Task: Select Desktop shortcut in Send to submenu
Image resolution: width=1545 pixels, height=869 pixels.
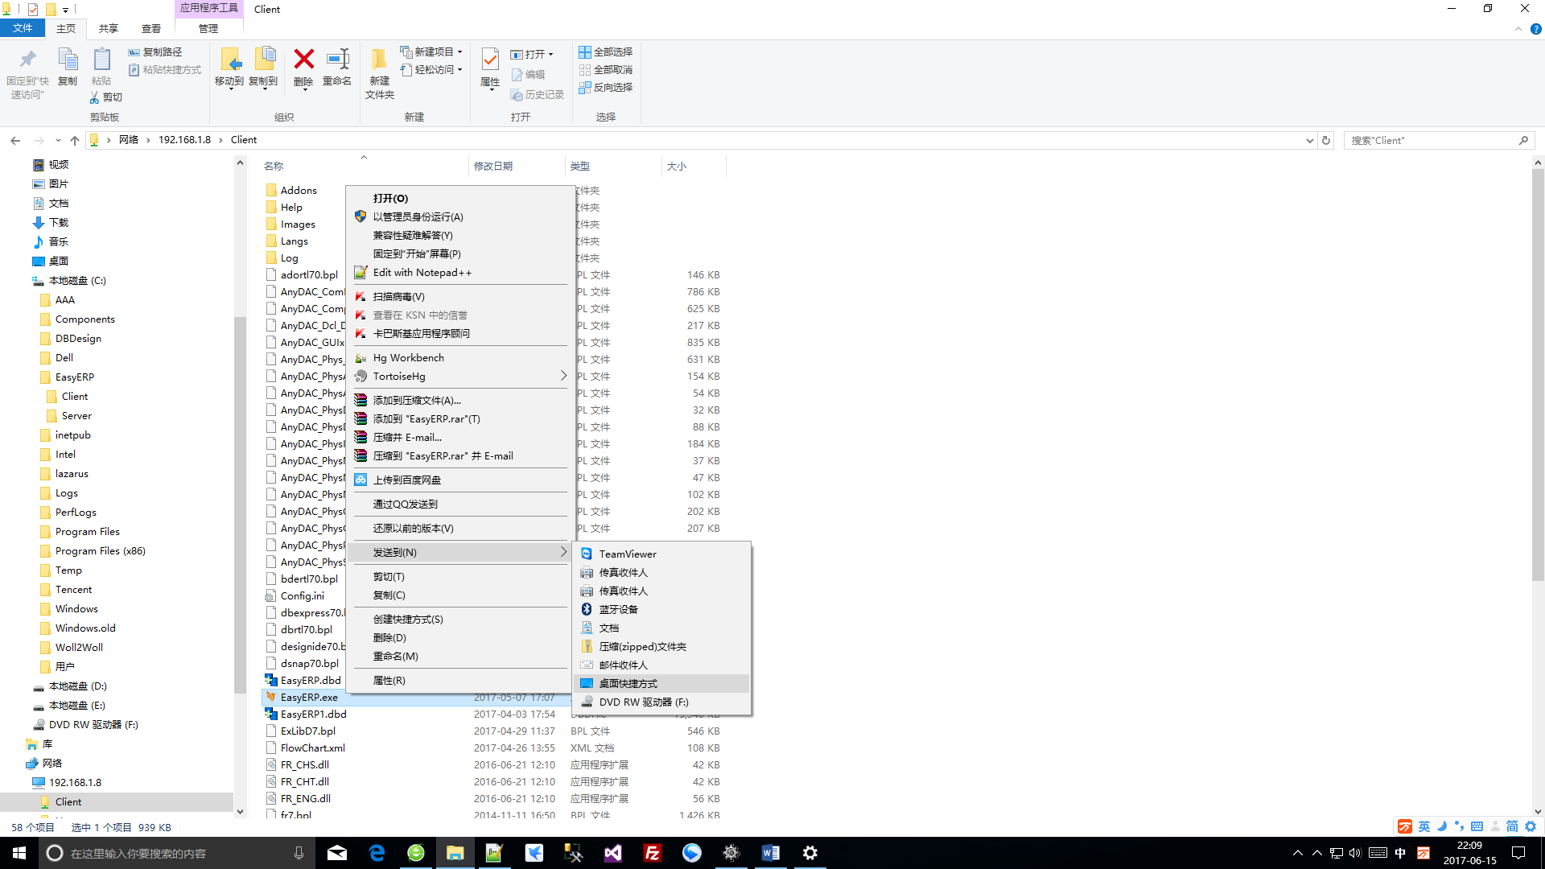Action: click(628, 684)
